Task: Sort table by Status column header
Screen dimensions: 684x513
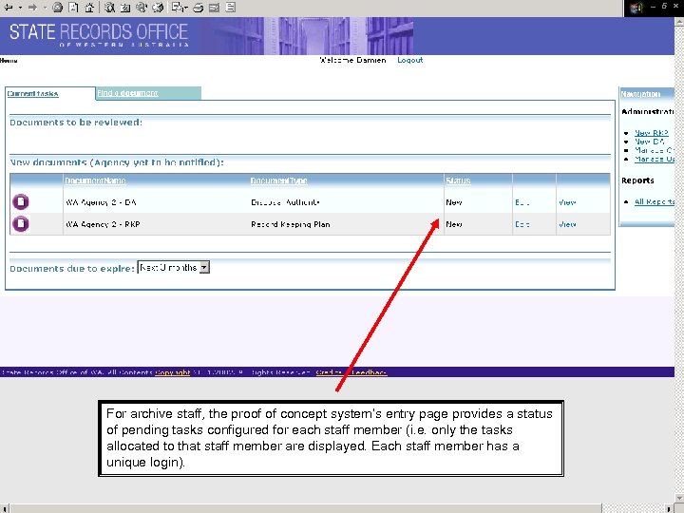Action: click(458, 180)
